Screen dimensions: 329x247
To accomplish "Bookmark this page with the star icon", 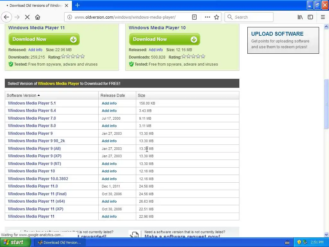I will (217, 17).
